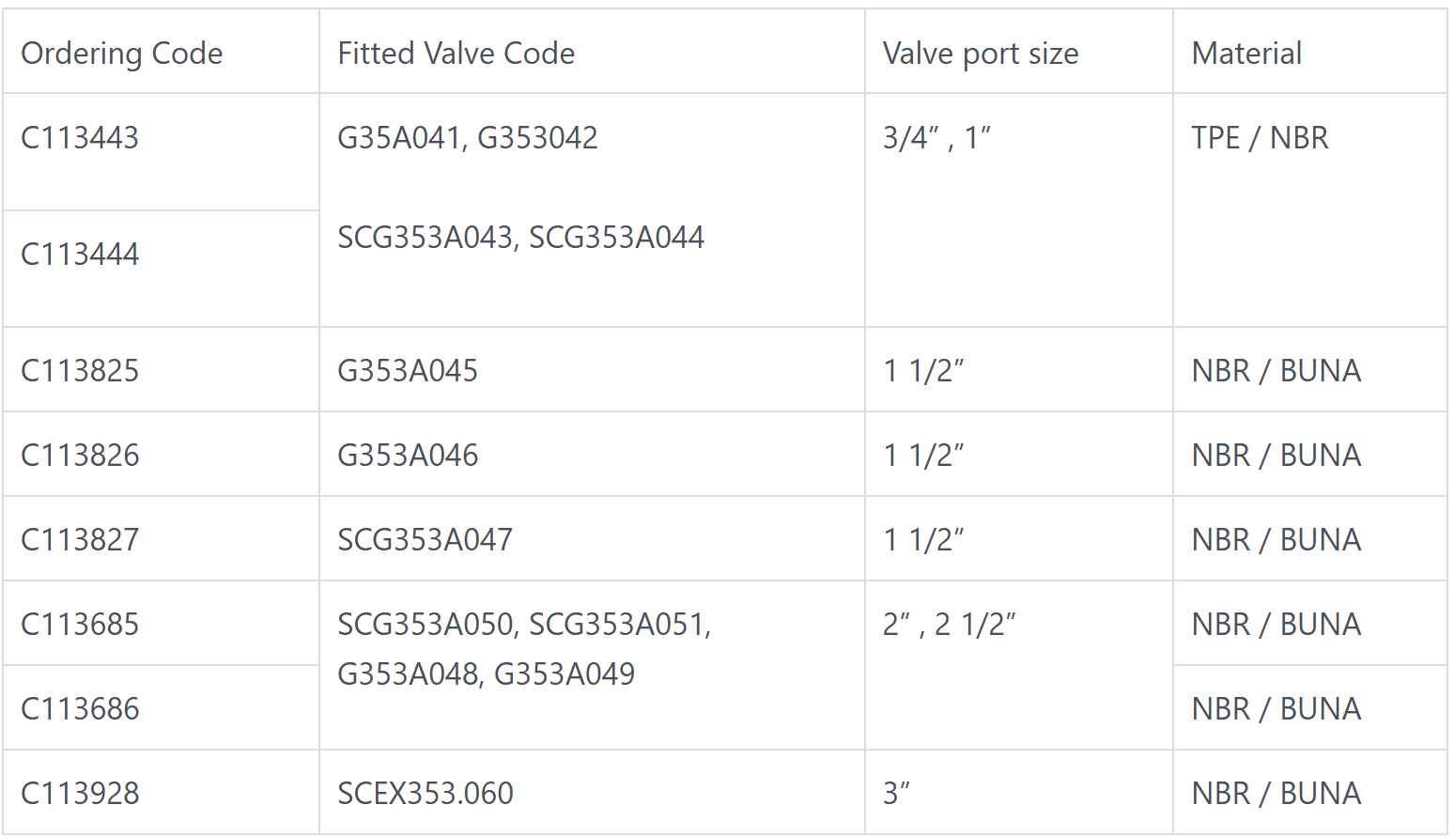Select ordering code C113686

(80, 709)
